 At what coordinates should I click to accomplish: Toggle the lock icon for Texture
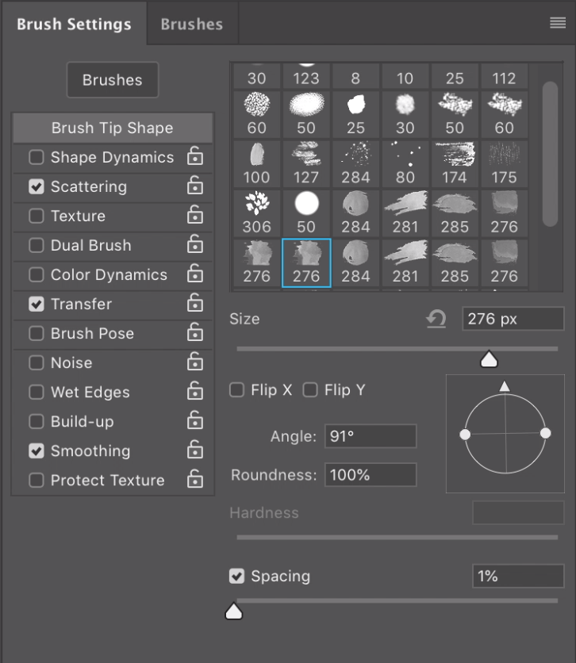(194, 216)
